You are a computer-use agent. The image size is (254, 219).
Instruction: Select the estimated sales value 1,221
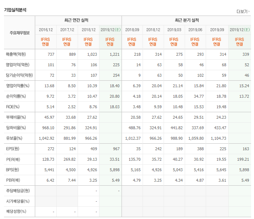[115, 54]
